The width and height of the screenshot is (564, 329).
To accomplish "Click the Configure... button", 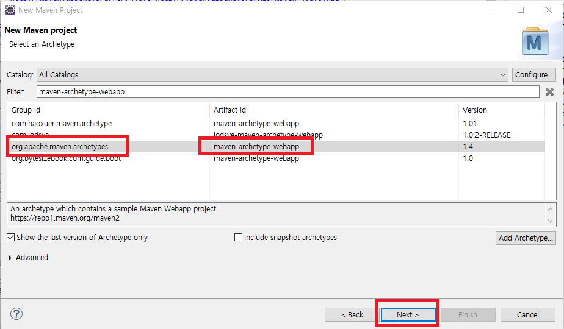I will [x=533, y=75].
